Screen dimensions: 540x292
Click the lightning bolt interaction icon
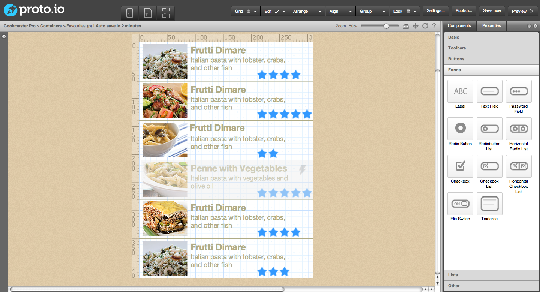302,170
